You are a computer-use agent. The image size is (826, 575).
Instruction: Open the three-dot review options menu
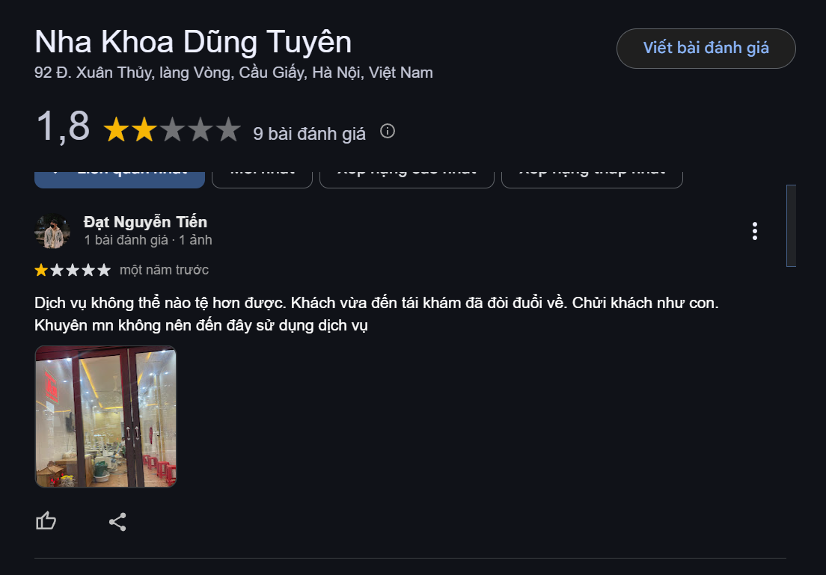(755, 231)
